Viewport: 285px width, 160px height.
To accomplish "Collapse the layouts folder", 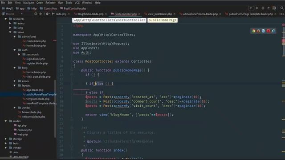I will click(x=15, y=85).
